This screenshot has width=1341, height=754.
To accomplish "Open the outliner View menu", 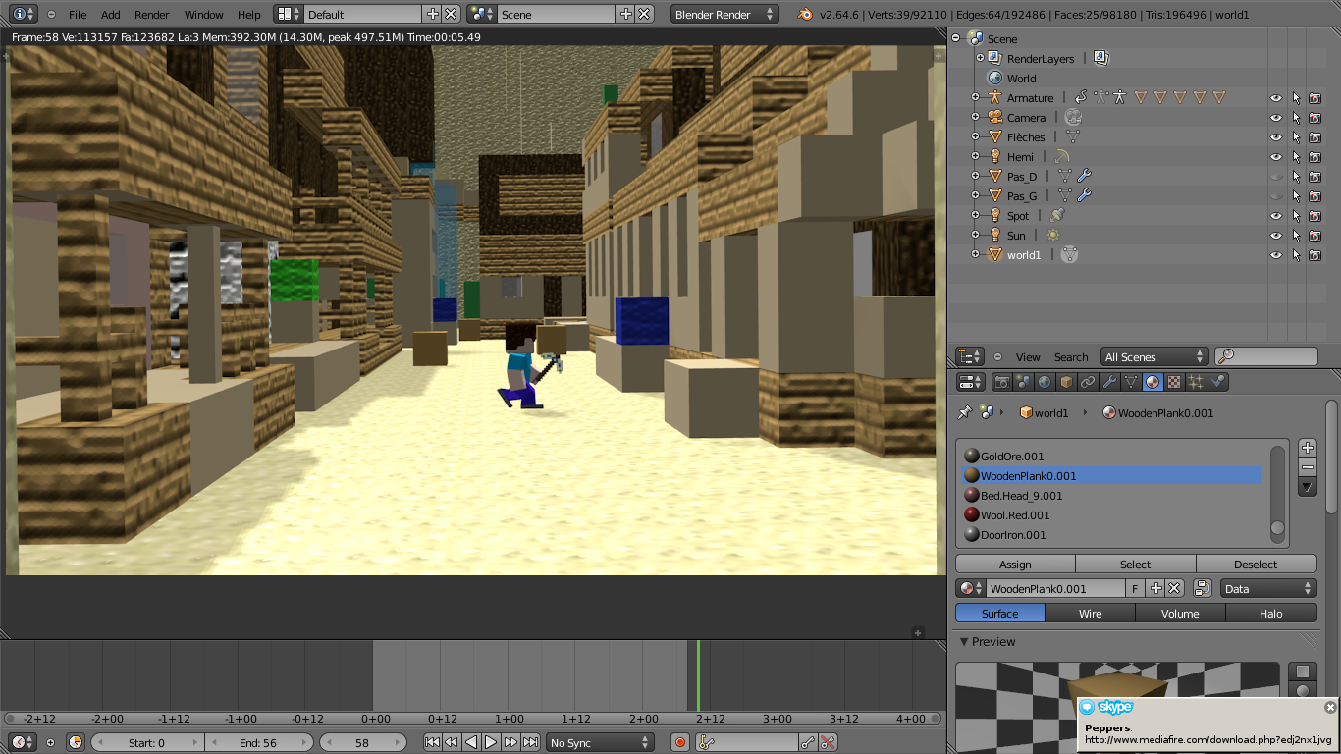I will click(1028, 357).
